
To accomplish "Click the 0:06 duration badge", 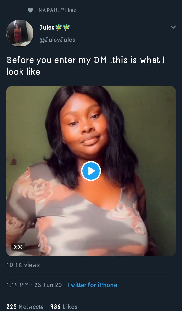I will coord(18,247).
